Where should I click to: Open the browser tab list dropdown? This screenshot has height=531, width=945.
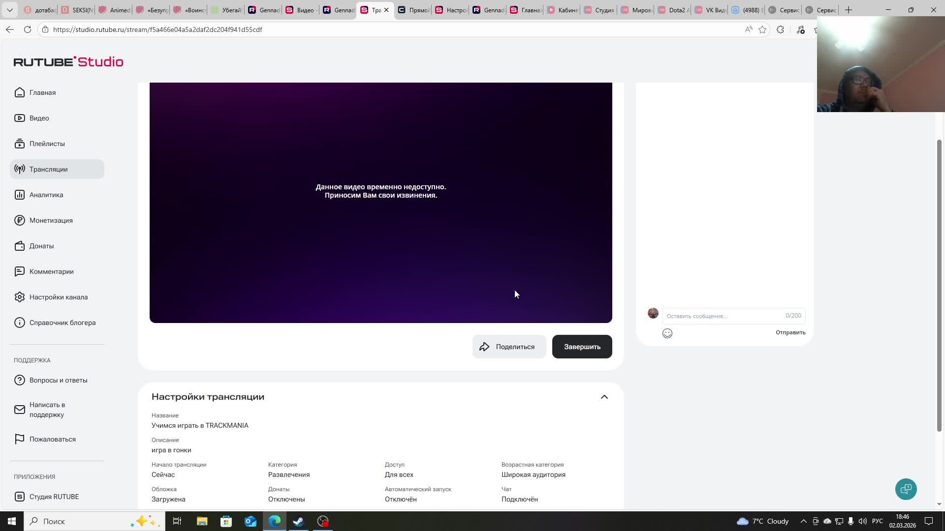point(9,10)
